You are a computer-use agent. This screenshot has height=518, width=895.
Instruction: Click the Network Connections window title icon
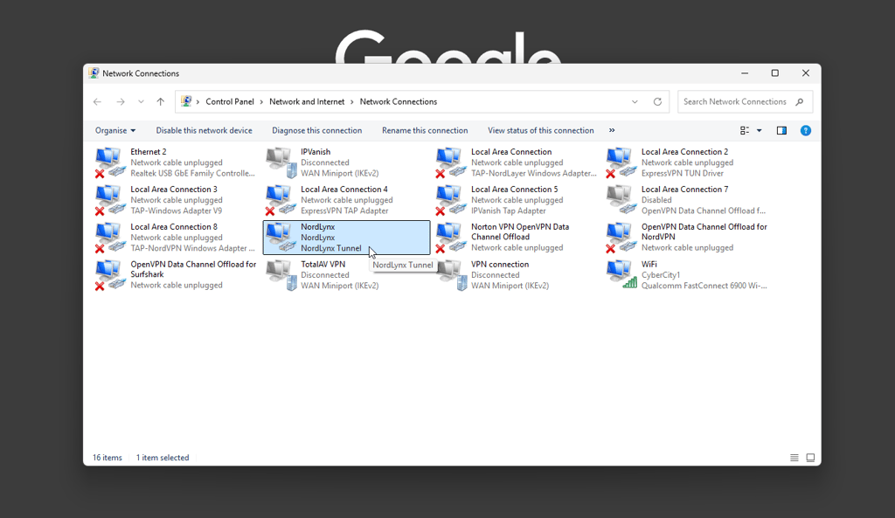tap(94, 73)
